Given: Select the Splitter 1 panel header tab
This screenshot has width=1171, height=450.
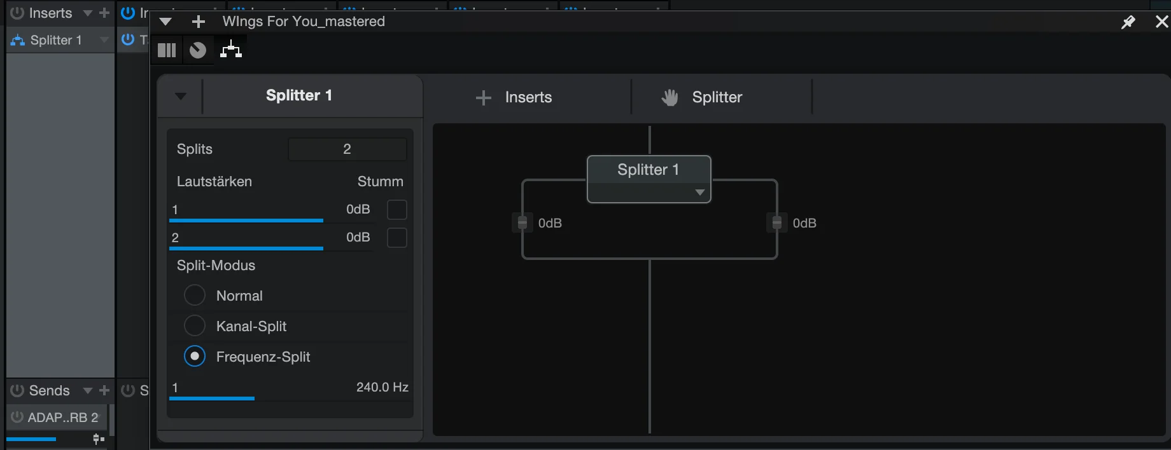Looking at the screenshot, I should point(299,95).
